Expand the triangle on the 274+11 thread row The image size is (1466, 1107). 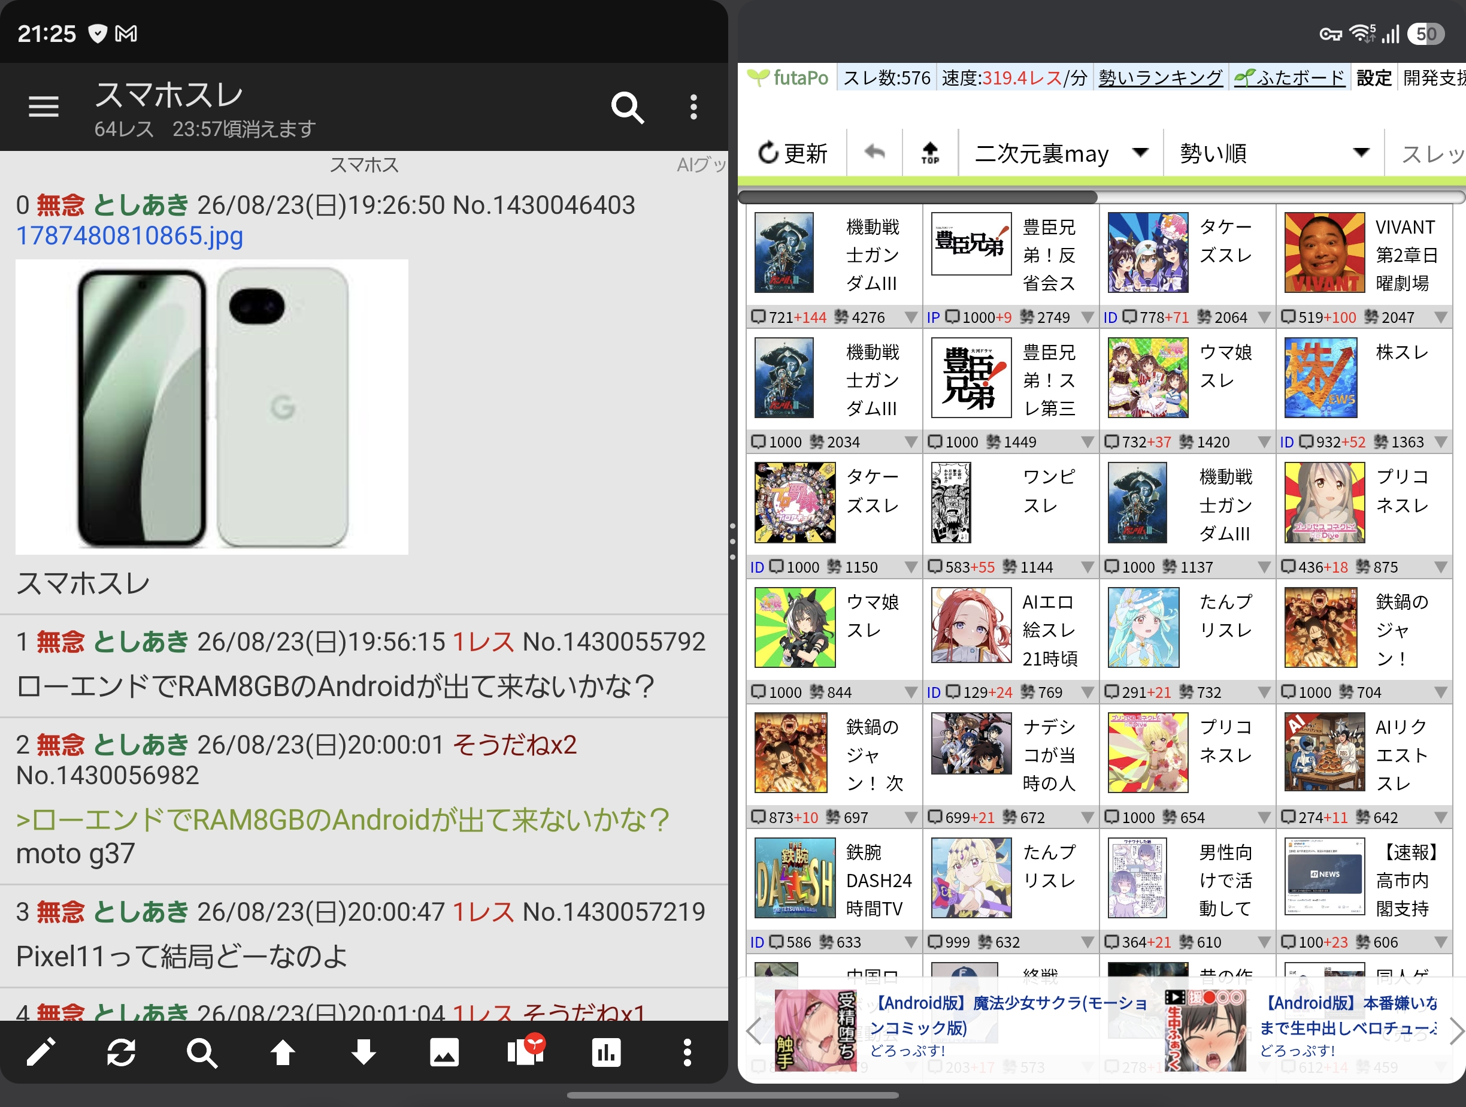point(1440,817)
